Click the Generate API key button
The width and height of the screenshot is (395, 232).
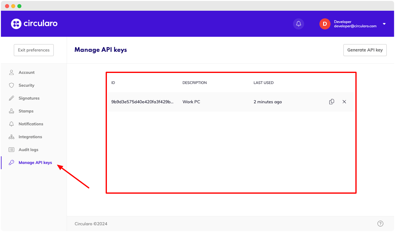pyautogui.click(x=365, y=50)
